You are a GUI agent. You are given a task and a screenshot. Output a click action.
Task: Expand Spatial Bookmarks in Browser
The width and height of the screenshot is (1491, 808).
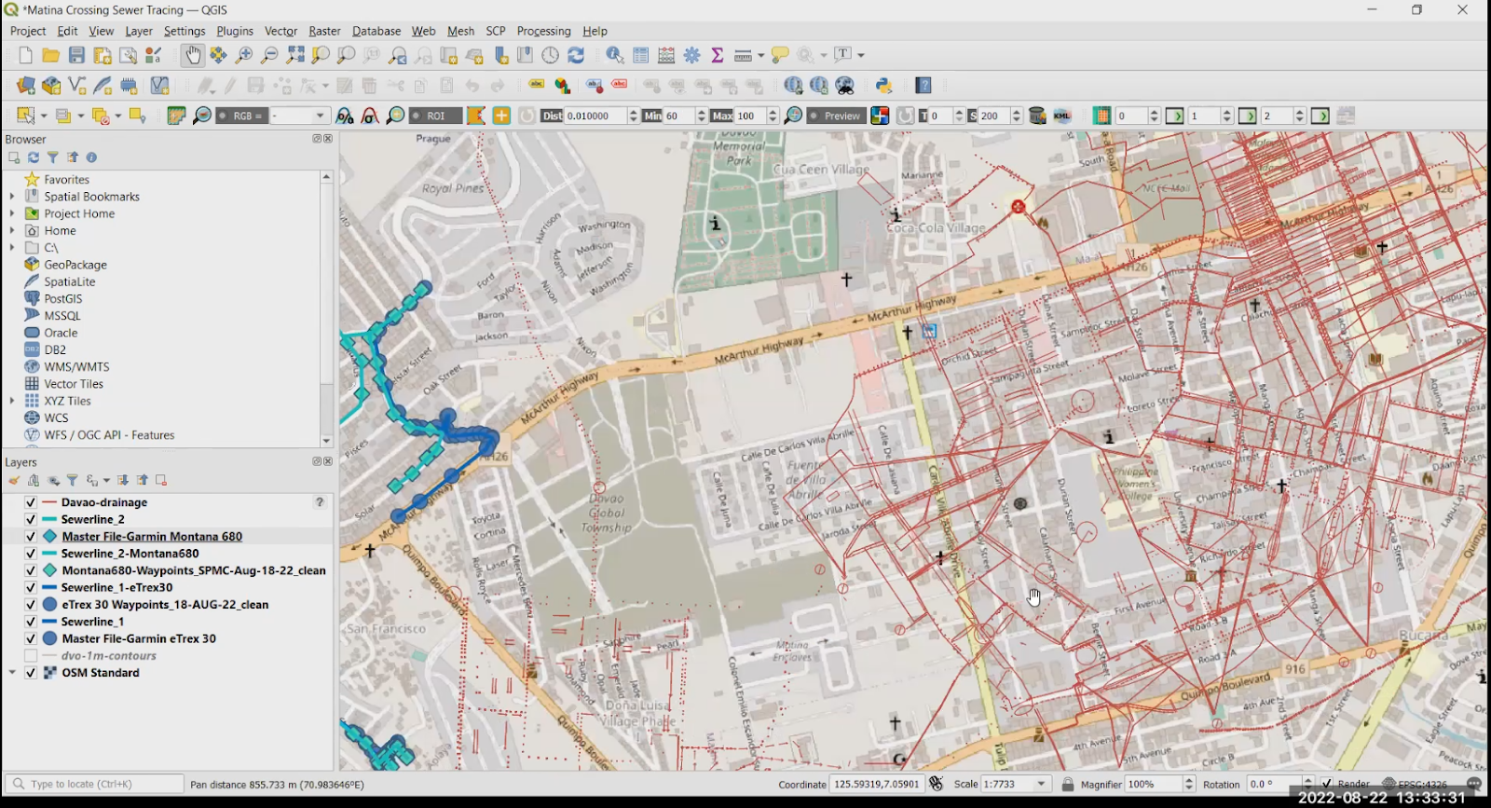tap(12, 197)
